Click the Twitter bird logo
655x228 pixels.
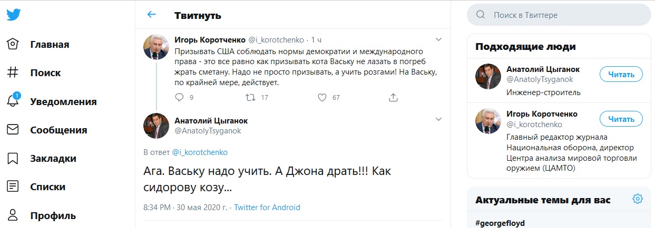(14, 15)
